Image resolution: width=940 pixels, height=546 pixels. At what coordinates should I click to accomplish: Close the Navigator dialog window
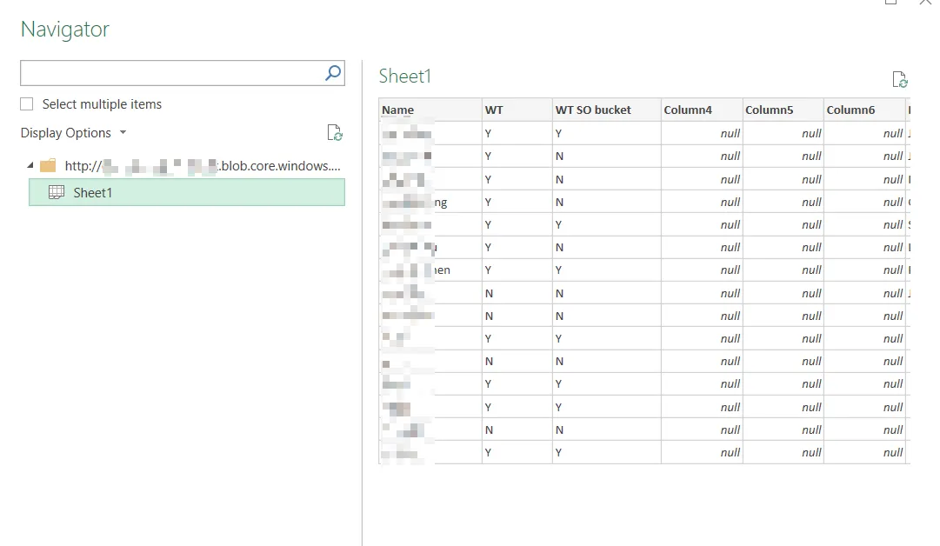tap(926, 3)
